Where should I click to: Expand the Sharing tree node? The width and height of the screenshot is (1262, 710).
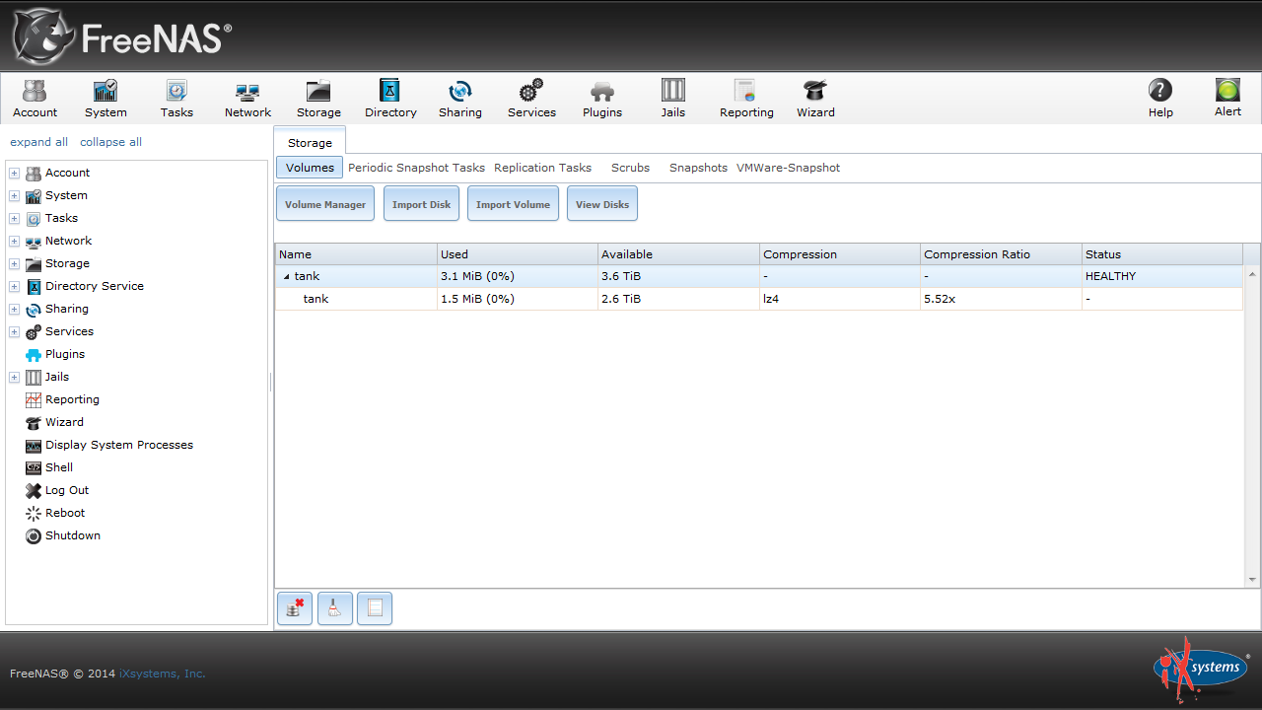(x=15, y=310)
